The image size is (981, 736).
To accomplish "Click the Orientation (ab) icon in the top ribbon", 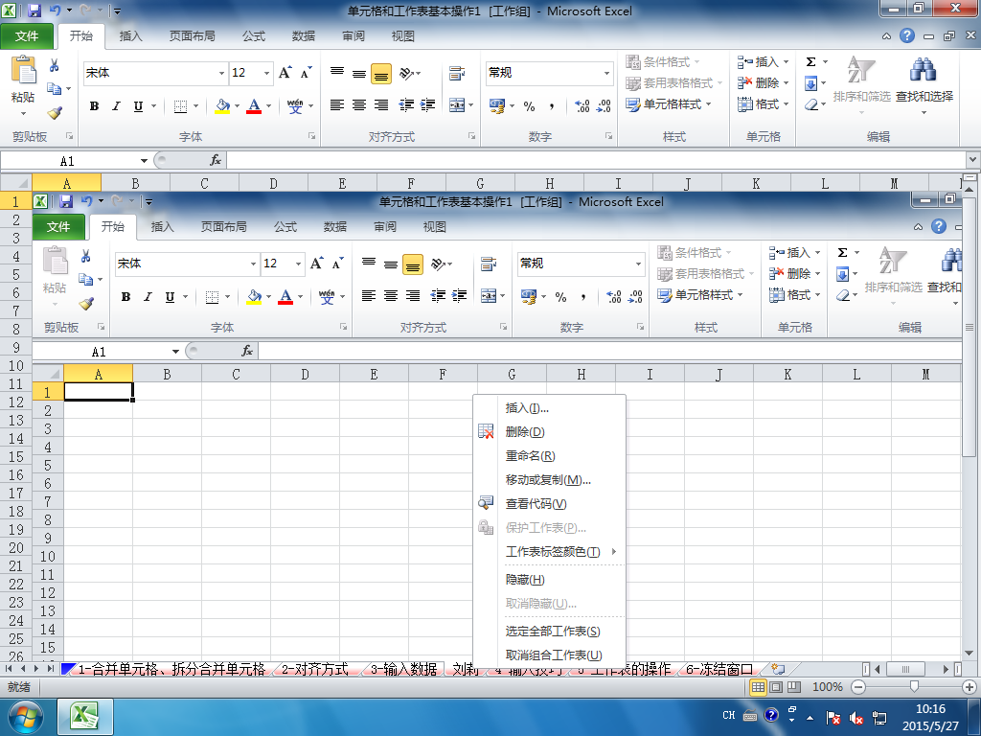I will tap(406, 73).
